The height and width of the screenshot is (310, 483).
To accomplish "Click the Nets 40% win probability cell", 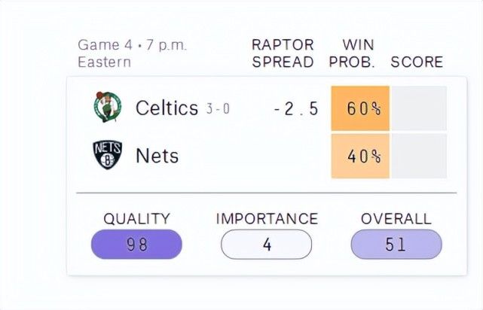I will point(360,157).
